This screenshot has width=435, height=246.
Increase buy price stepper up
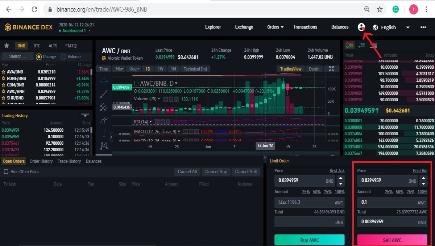tap(340, 178)
